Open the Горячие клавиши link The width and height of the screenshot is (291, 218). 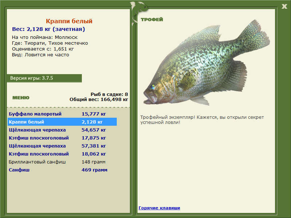pyautogui.click(x=159, y=208)
